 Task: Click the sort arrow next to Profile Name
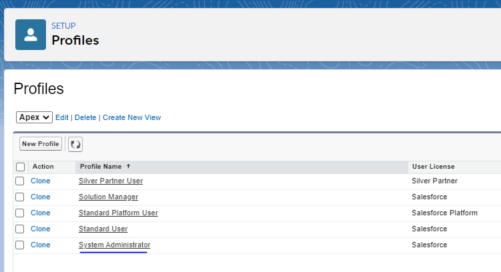click(128, 167)
